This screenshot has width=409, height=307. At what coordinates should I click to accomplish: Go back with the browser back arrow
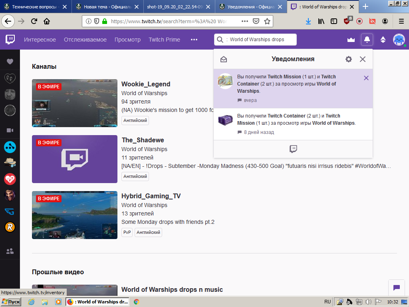pyautogui.click(x=8, y=21)
